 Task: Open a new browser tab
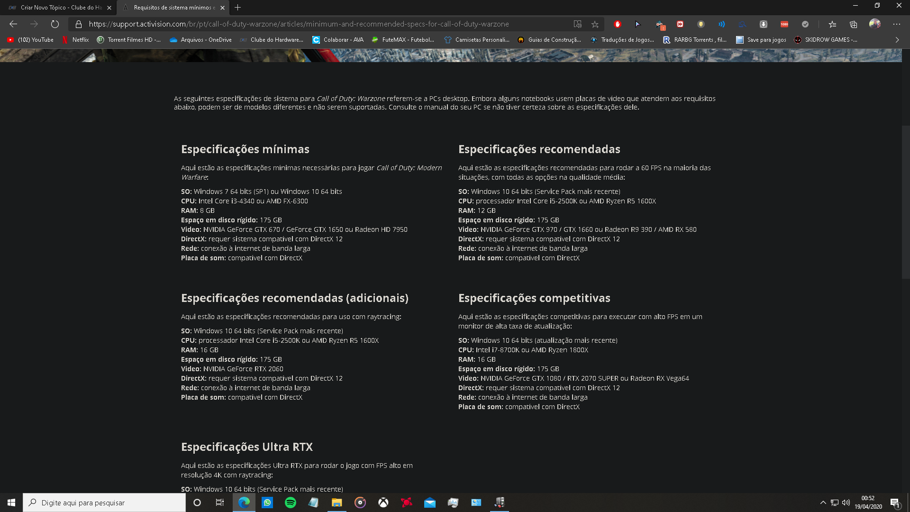coord(238,8)
